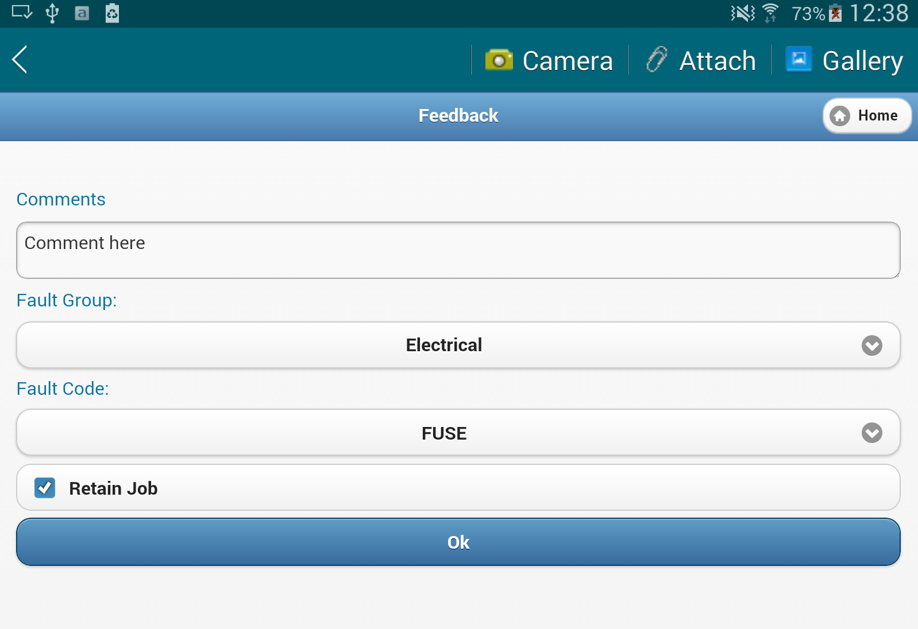The width and height of the screenshot is (918, 629).
Task: Tap the USB status icon
Action: click(x=52, y=13)
